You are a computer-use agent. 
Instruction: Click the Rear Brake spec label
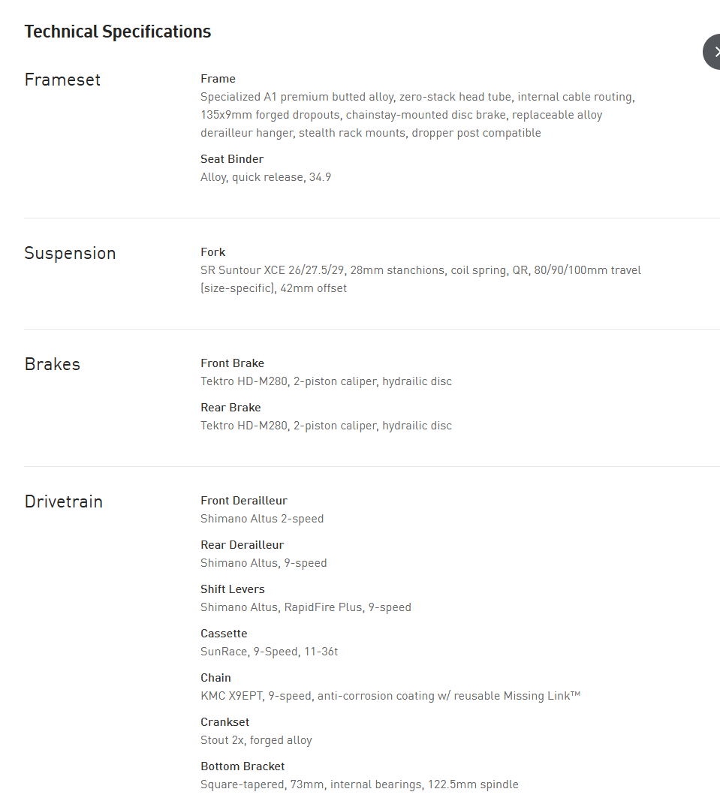pos(230,408)
